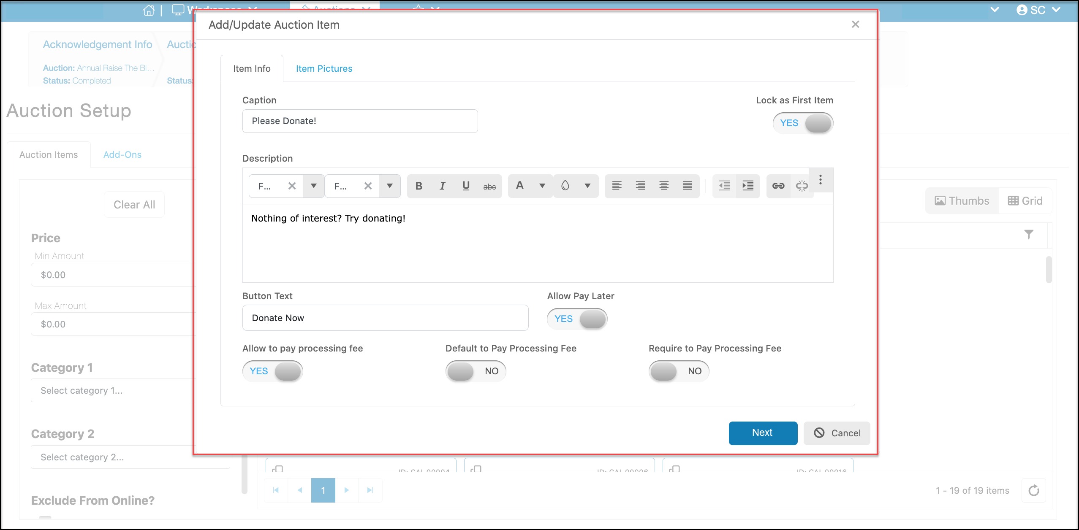Toggle bold formatting in description editor
Viewport: 1079px width, 530px height.
(x=419, y=186)
